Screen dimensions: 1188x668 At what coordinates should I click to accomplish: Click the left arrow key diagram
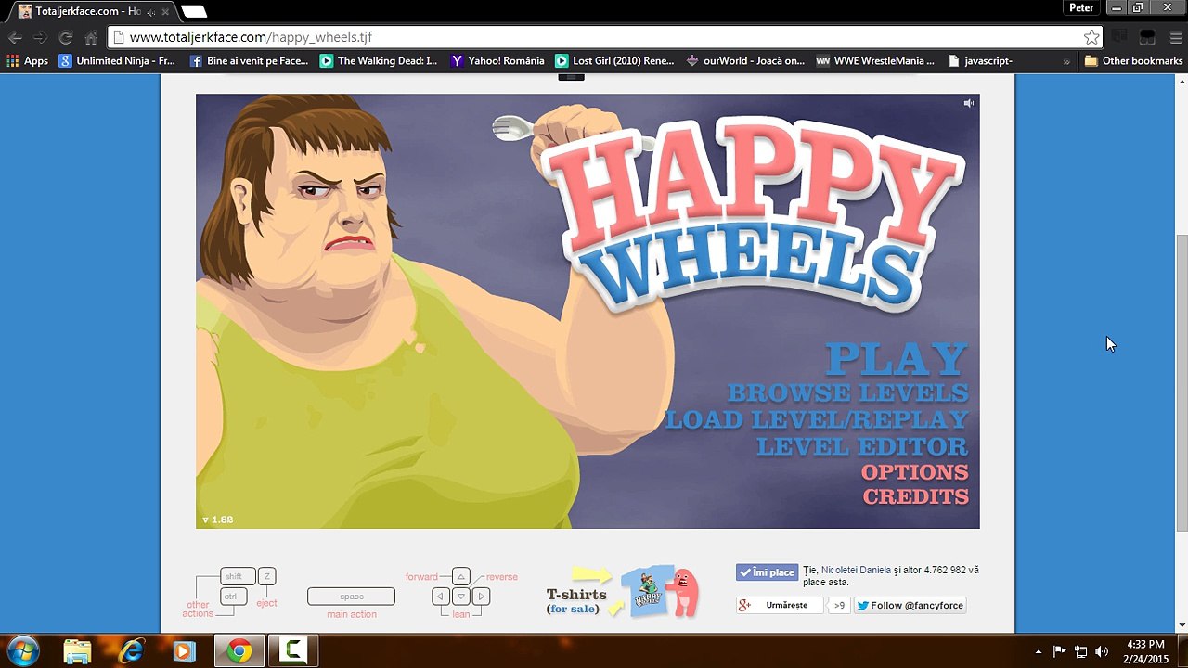(x=441, y=597)
